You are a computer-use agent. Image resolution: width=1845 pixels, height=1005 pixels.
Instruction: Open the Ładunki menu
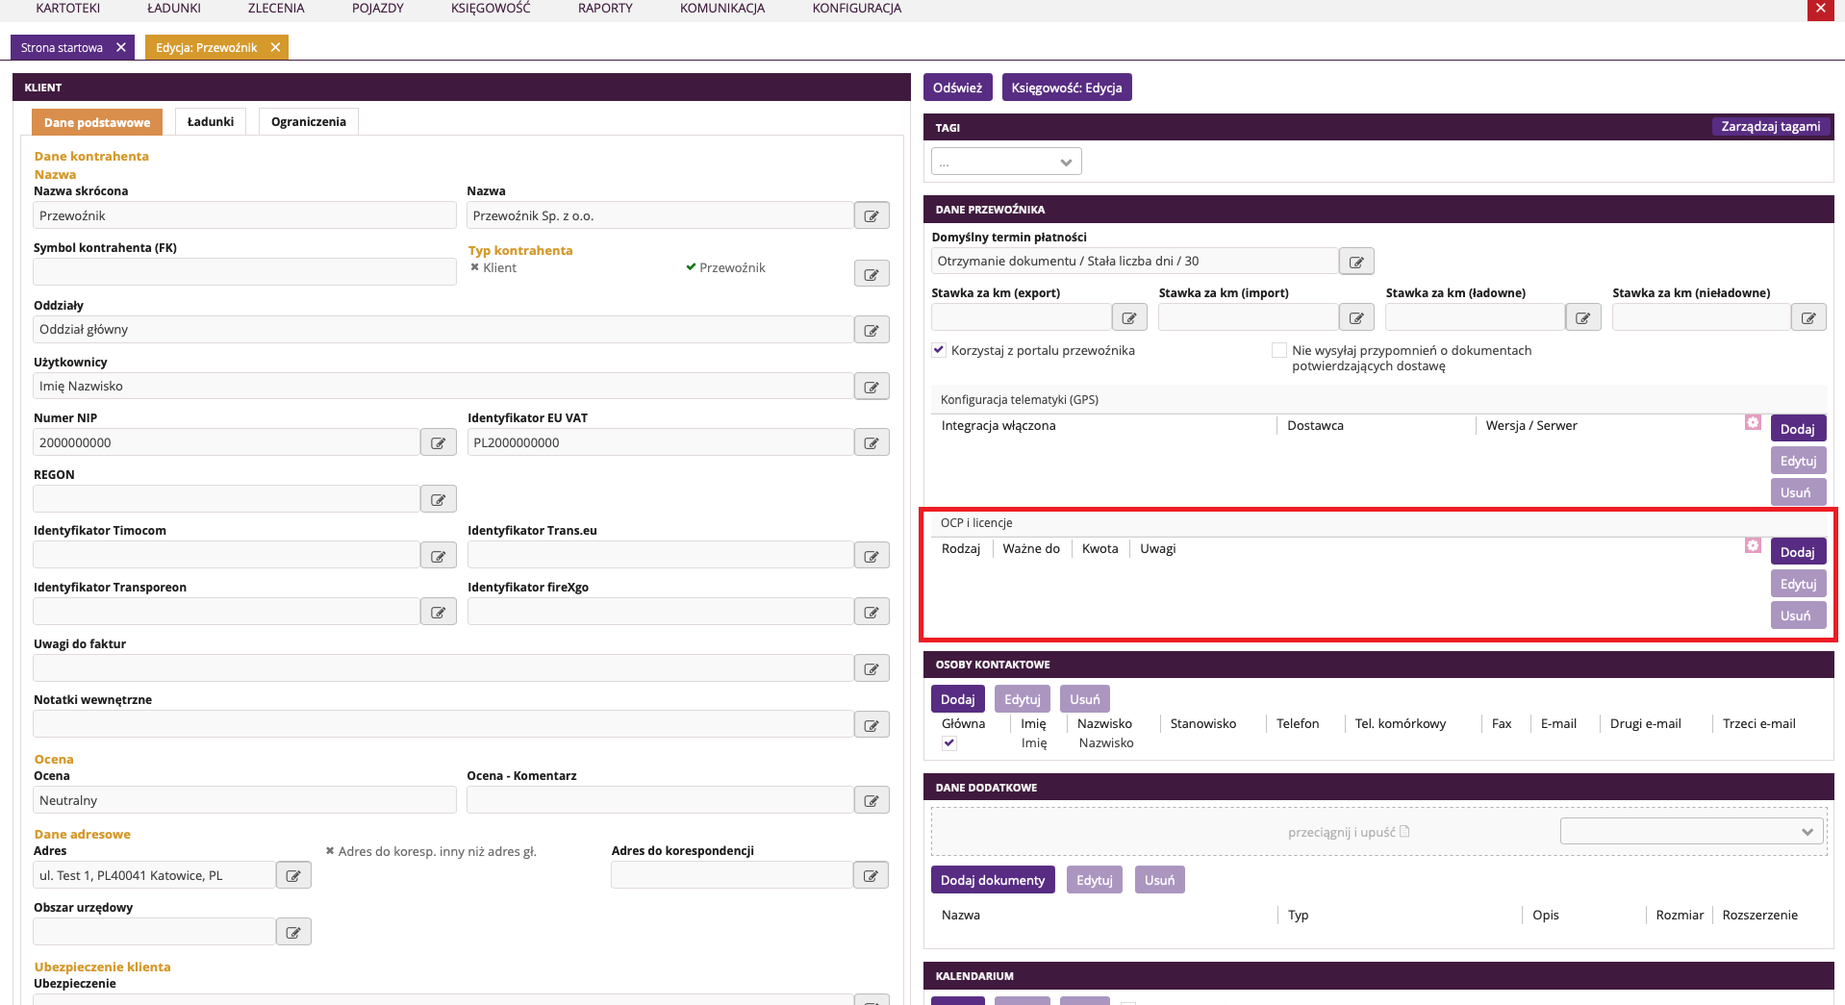pyautogui.click(x=174, y=8)
